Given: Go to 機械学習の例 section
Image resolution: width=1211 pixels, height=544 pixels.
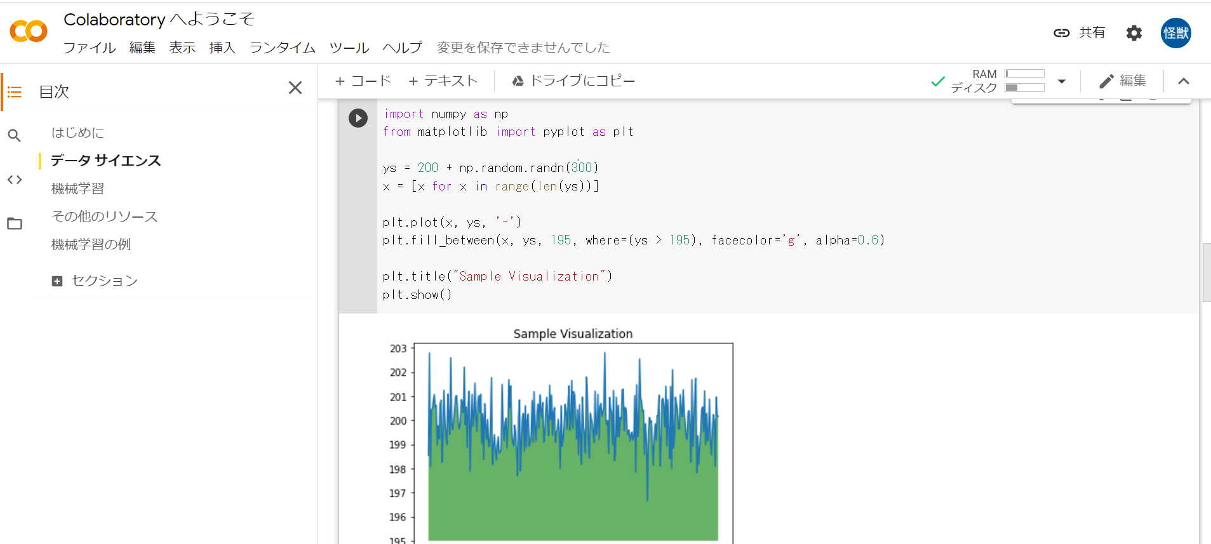Looking at the screenshot, I should point(91,244).
